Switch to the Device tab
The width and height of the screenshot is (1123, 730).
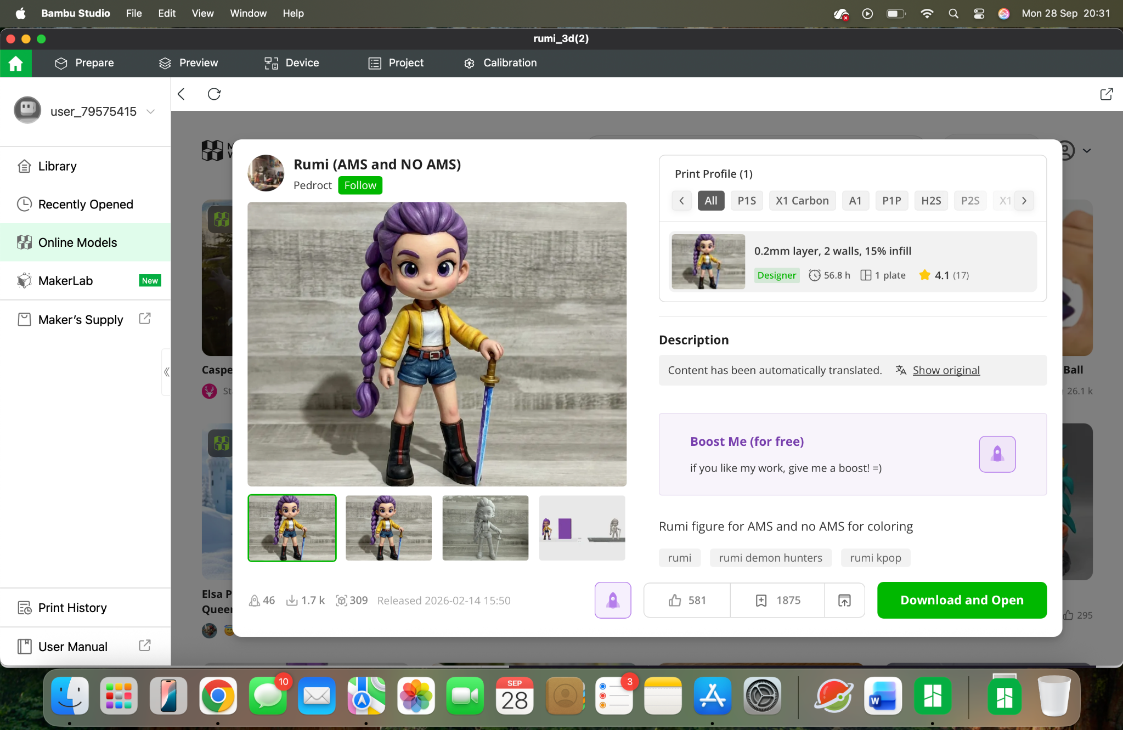[x=291, y=63]
